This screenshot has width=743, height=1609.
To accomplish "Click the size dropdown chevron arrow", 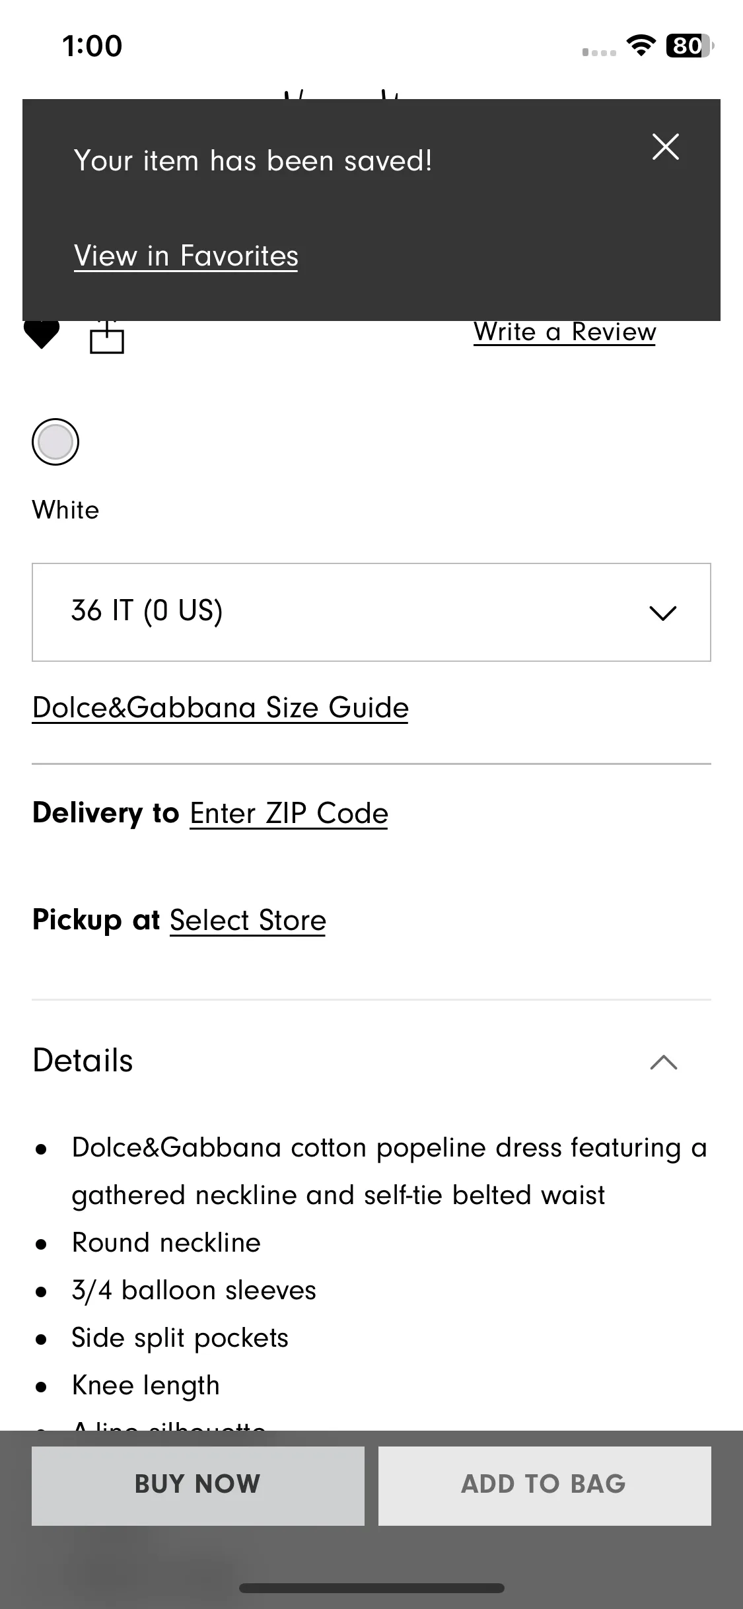I will (663, 613).
